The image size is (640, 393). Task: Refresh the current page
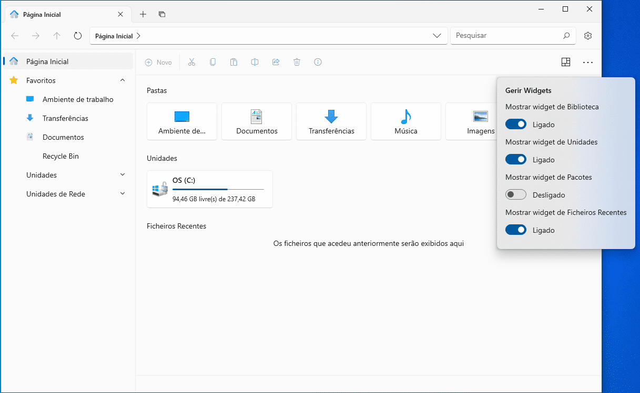coord(78,36)
